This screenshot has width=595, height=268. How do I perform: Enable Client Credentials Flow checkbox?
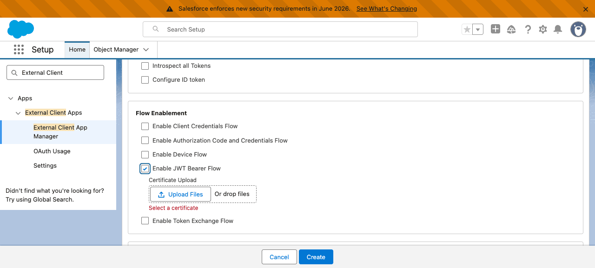[145, 126]
